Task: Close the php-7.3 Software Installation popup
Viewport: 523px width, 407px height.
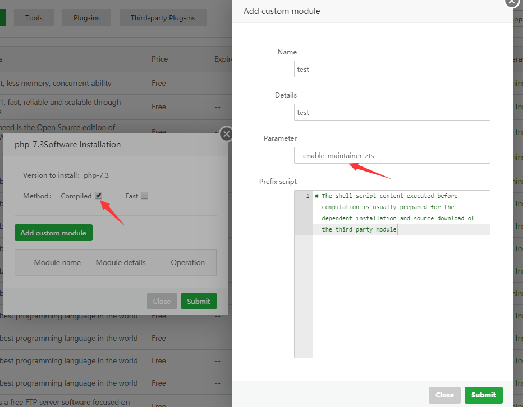Action: click(x=226, y=134)
